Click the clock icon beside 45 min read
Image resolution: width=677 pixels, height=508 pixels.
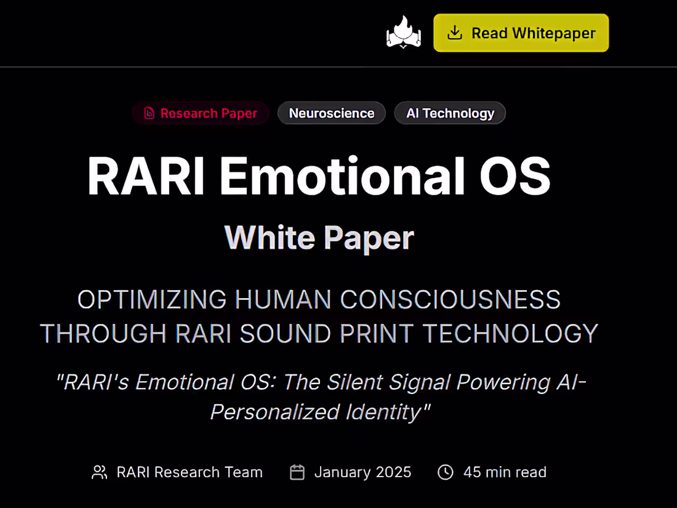[x=446, y=472]
